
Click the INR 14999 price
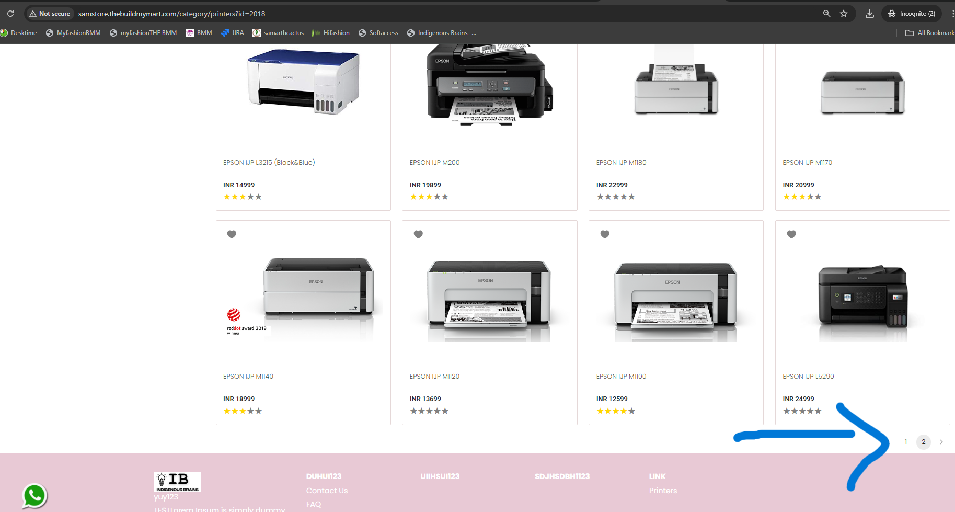click(x=239, y=185)
